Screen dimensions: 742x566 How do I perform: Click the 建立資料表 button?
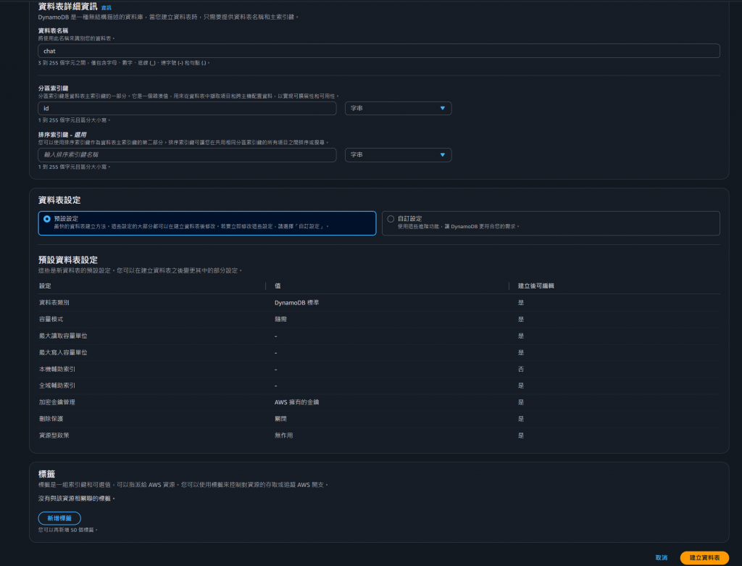click(x=704, y=558)
